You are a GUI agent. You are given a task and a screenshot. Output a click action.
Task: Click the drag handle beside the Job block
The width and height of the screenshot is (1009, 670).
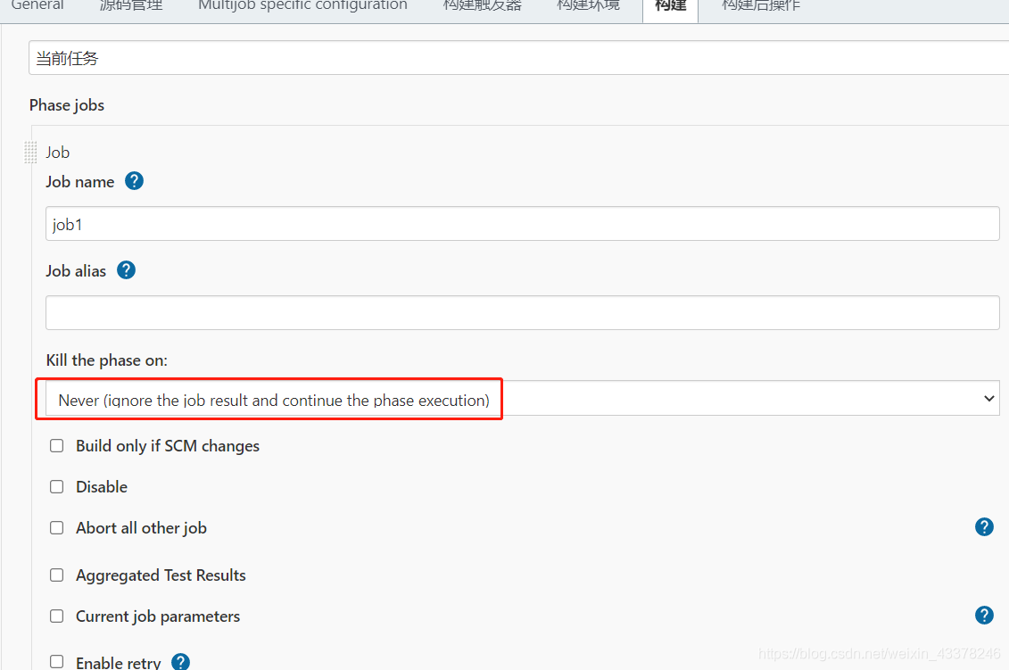29,152
